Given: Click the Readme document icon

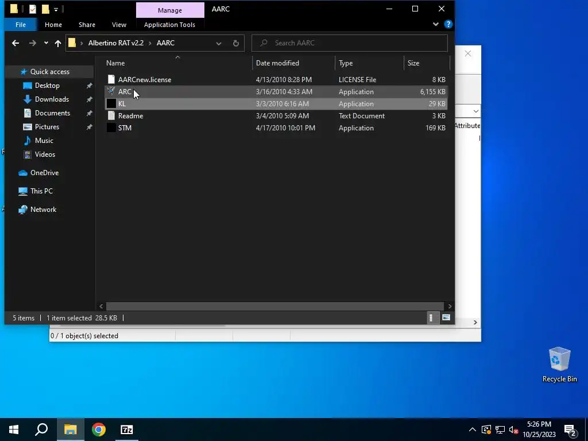Looking at the screenshot, I should [111, 115].
